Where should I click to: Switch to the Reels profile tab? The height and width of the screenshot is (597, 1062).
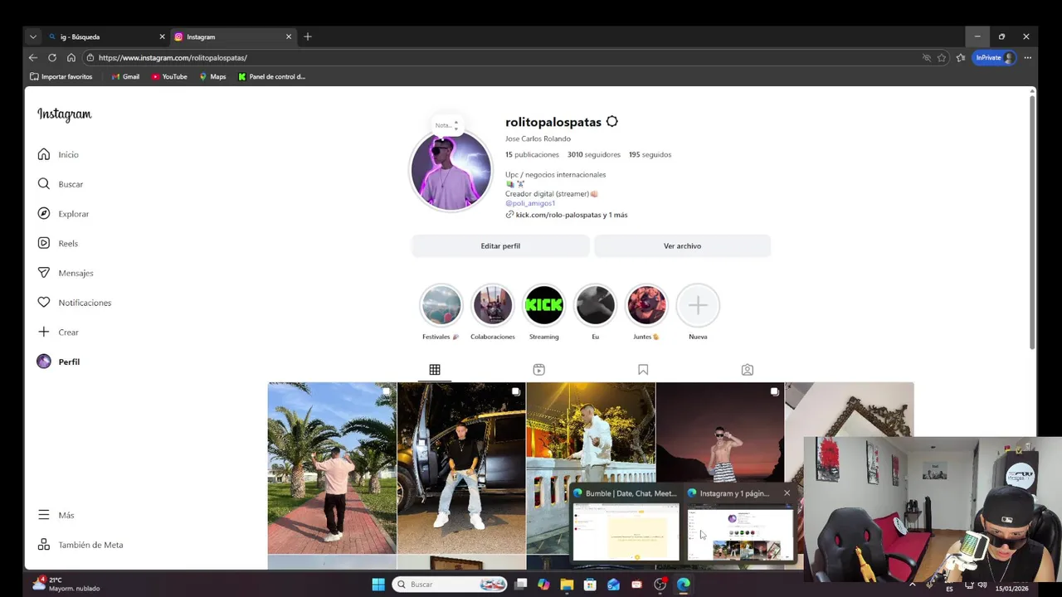(x=538, y=370)
